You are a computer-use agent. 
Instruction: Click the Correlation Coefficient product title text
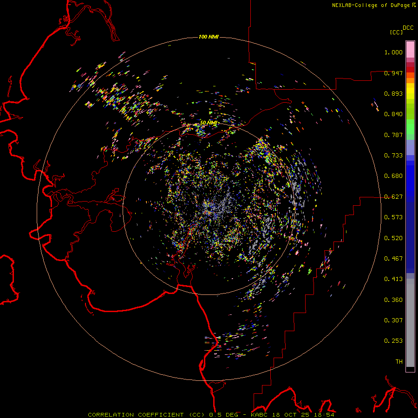click(145, 415)
